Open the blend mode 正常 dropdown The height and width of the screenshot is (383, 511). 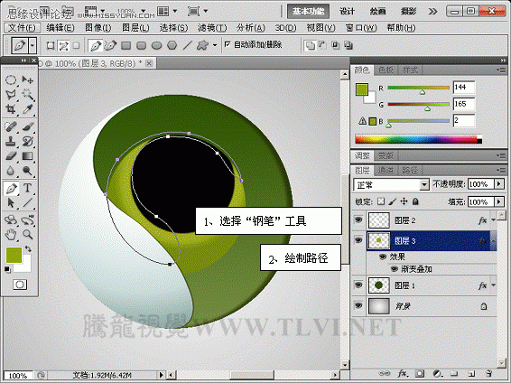coord(424,185)
